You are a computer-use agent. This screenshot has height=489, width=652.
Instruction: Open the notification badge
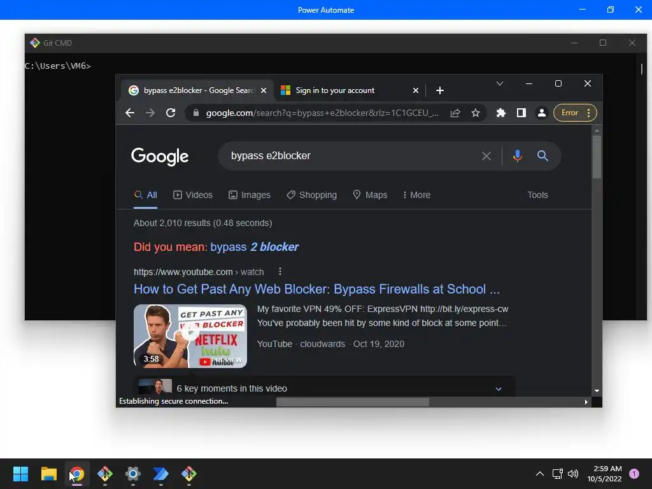point(634,474)
